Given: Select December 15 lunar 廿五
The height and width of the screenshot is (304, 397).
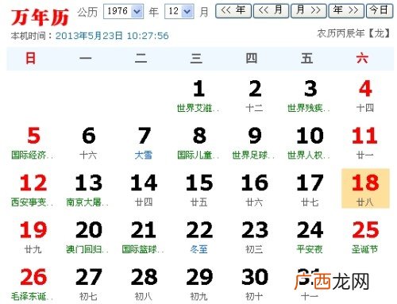Looking at the screenshot, I should coord(198,190).
